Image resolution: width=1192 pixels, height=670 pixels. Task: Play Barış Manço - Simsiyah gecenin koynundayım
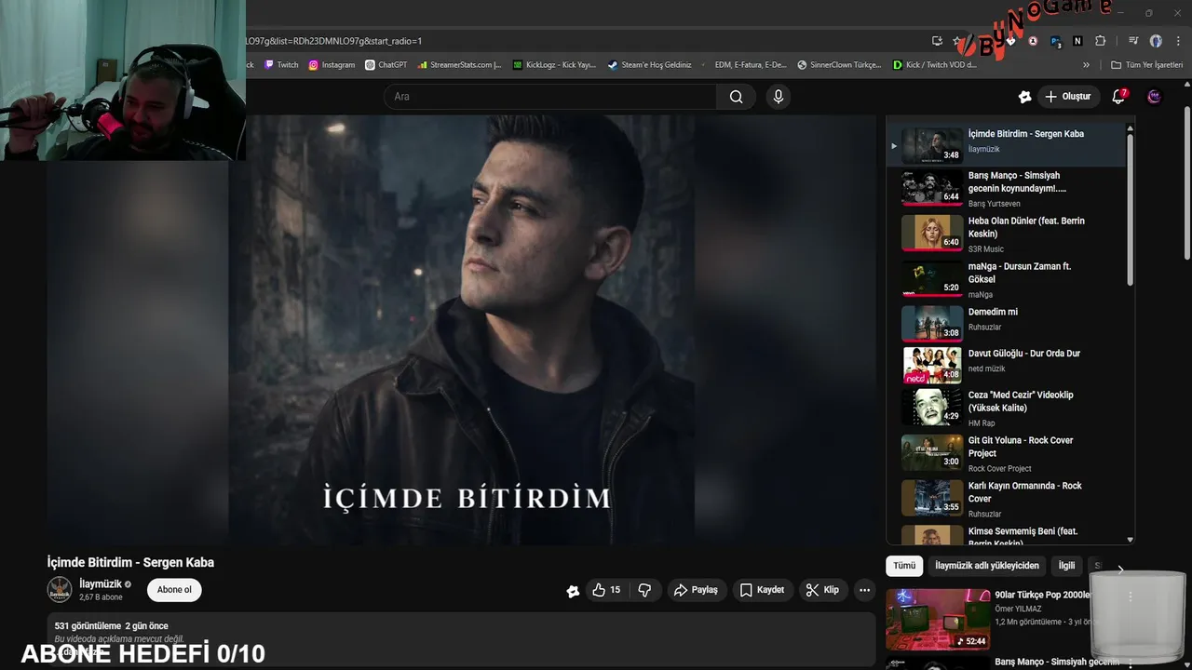1006,189
